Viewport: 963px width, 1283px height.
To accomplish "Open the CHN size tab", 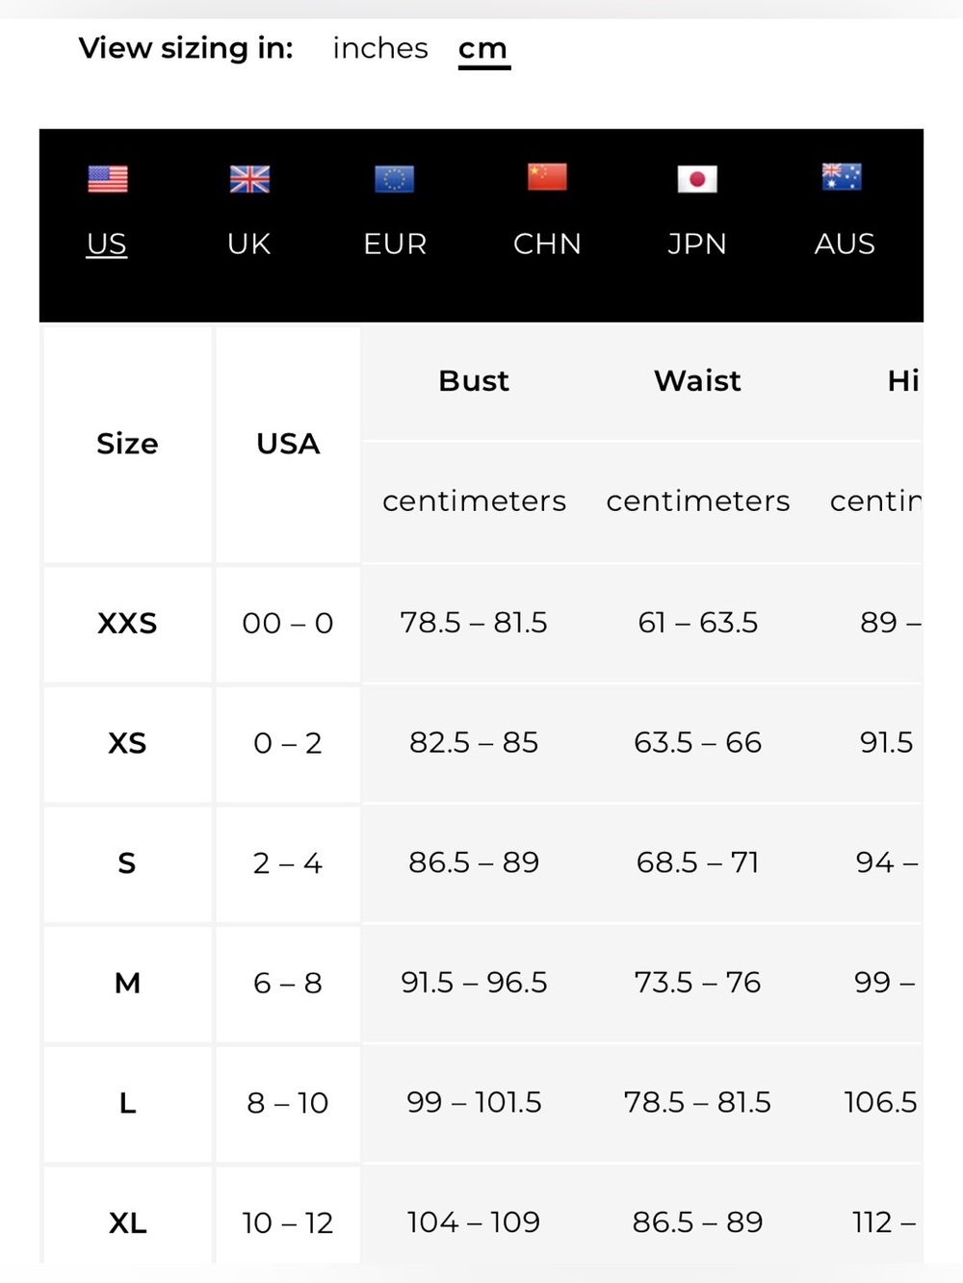I will pos(547,244).
